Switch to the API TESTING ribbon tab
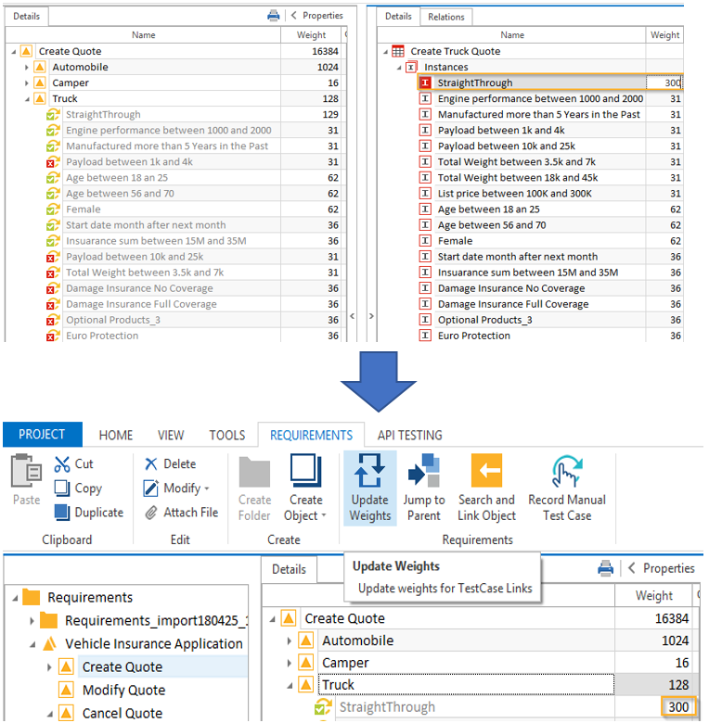The width and height of the screenshot is (709, 723). point(409,435)
